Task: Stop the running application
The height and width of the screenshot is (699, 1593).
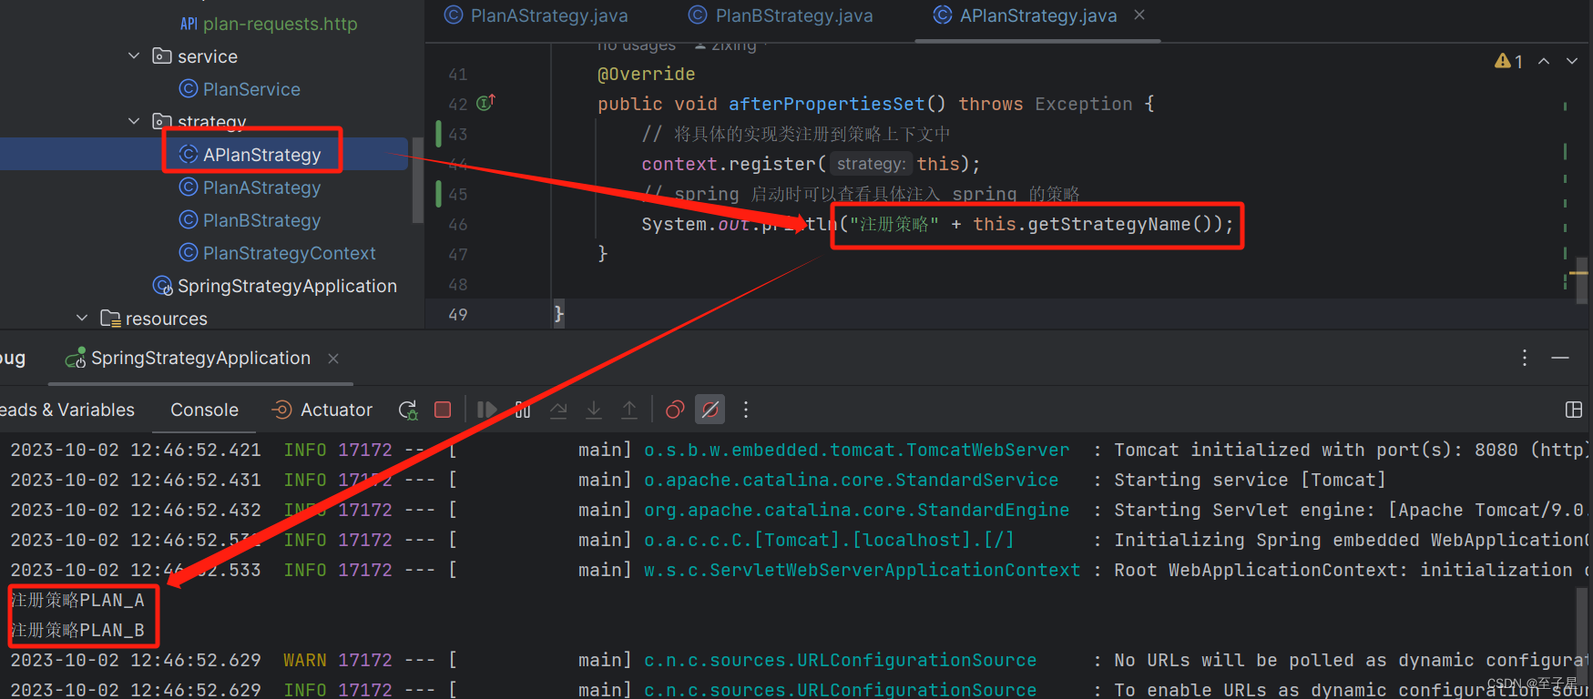Action: 443,410
